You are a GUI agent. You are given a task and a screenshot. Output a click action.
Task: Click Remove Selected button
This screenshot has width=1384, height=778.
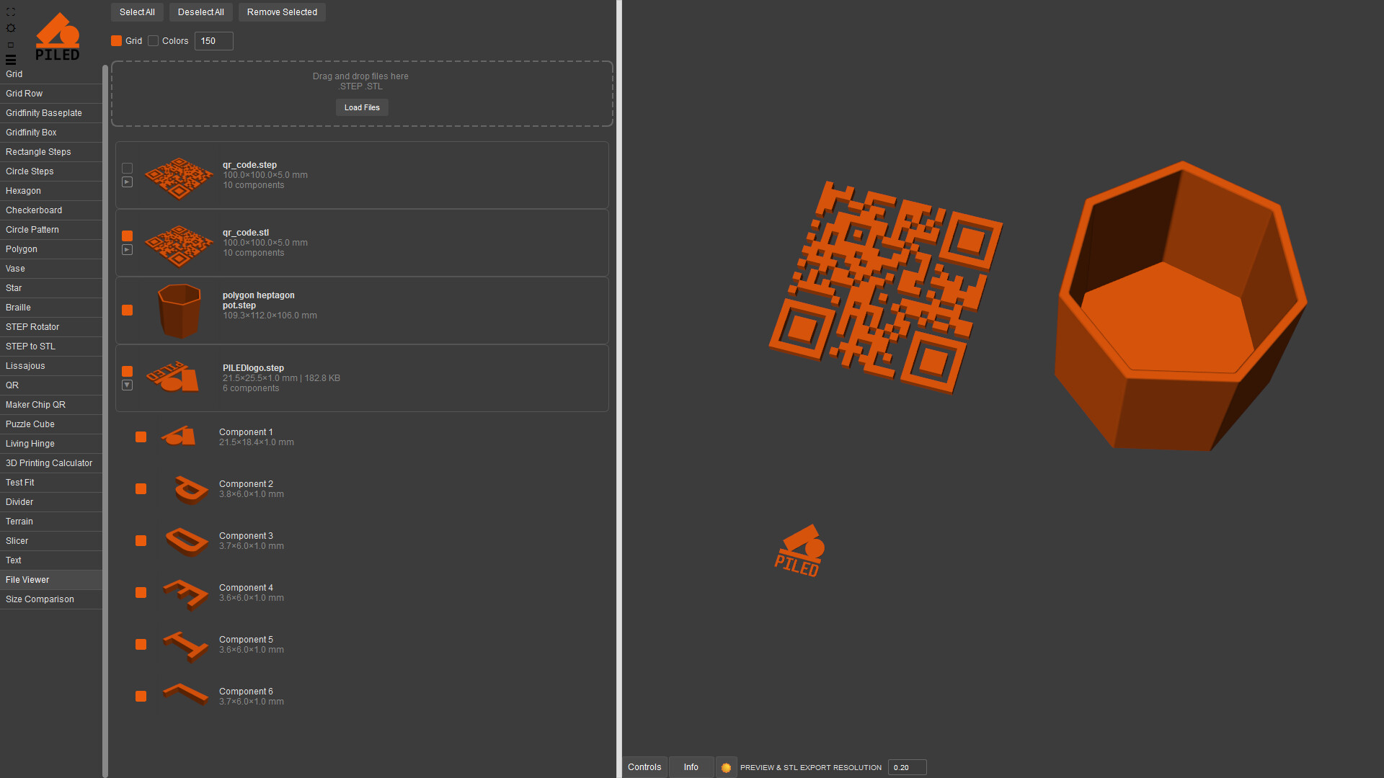pyautogui.click(x=282, y=12)
